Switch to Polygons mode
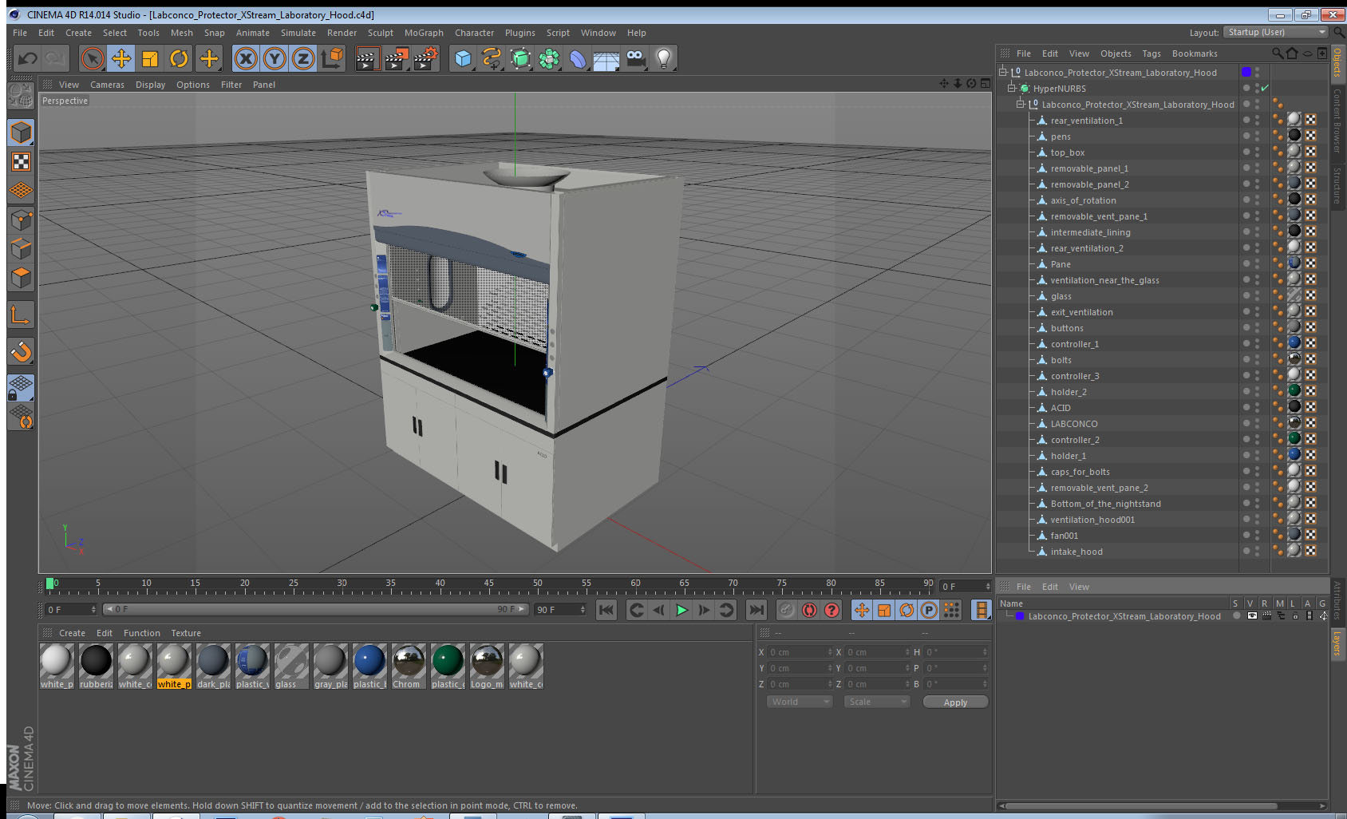The width and height of the screenshot is (1347, 819). pos(21,277)
